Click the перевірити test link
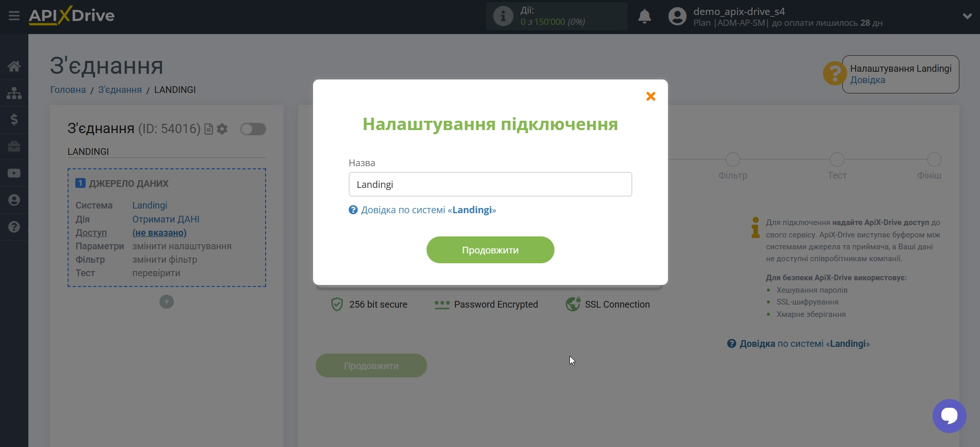The image size is (980, 447). (x=156, y=273)
